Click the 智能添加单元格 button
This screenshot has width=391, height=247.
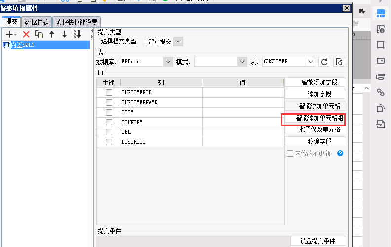pyautogui.click(x=315, y=106)
